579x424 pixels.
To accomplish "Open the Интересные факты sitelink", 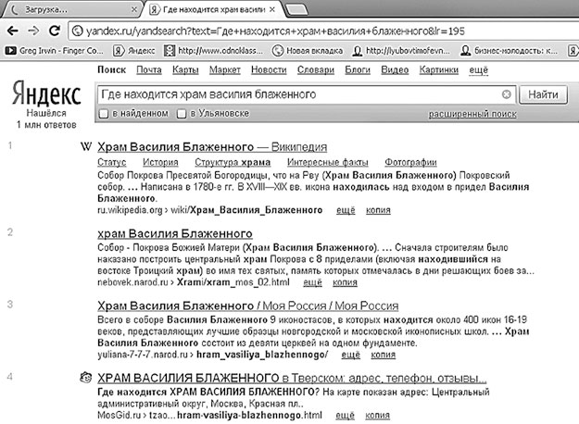I will pyautogui.click(x=328, y=162).
